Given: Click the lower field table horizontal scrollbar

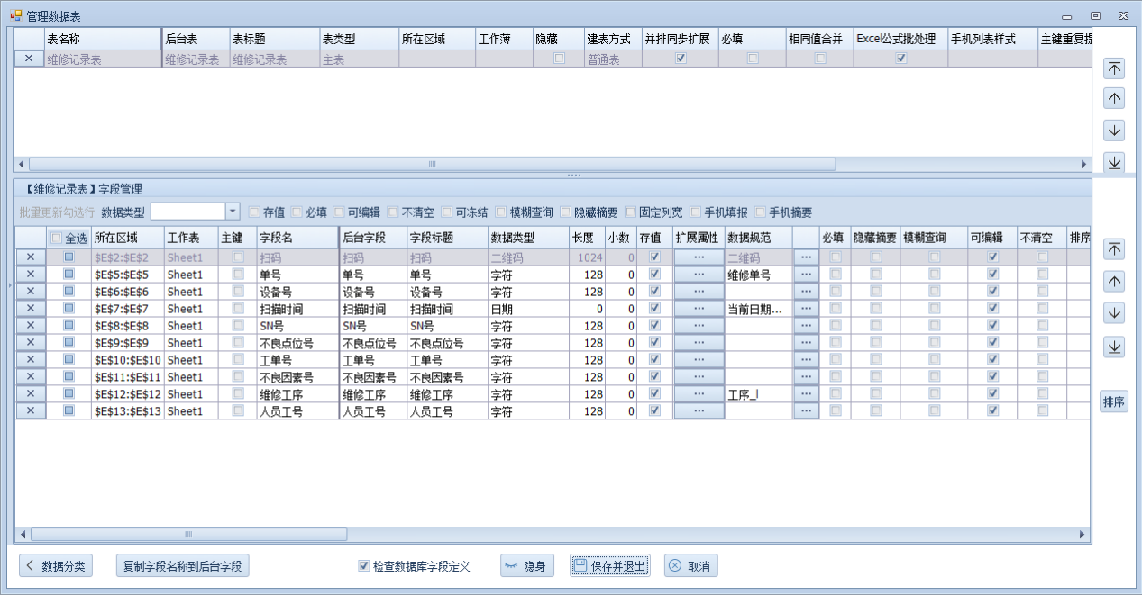Looking at the screenshot, I should [189, 535].
